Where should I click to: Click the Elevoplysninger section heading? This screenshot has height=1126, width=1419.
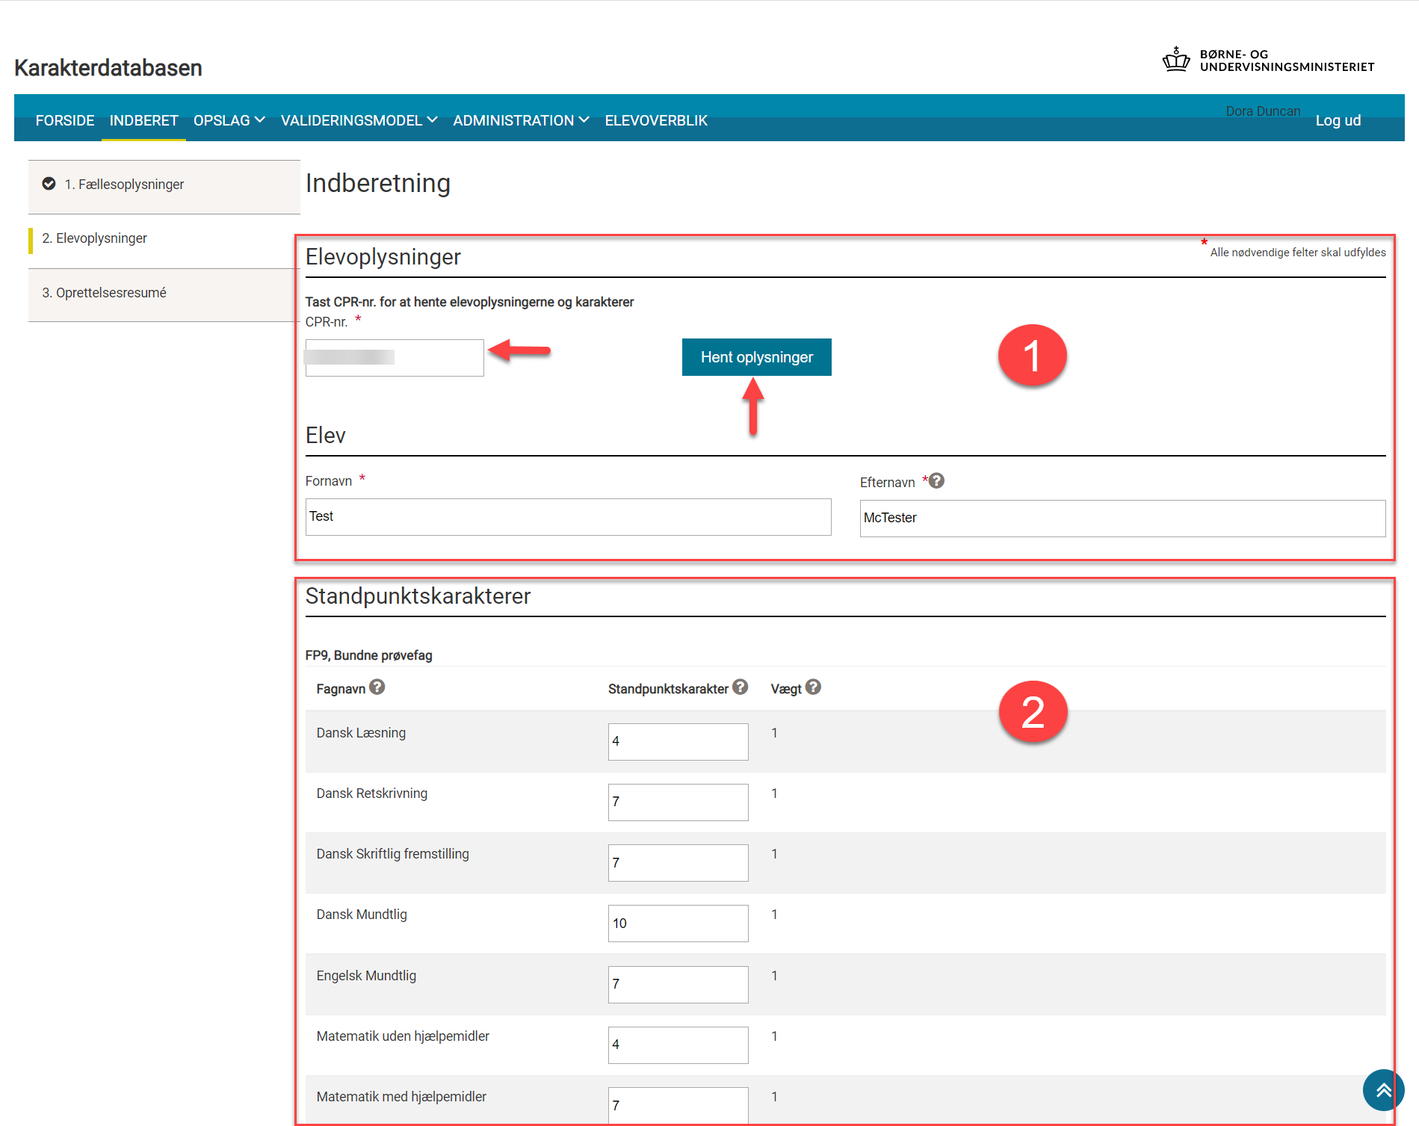pyautogui.click(x=383, y=257)
